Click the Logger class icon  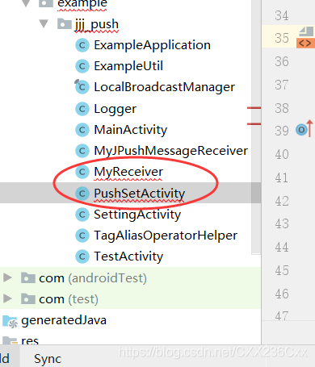[82, 109]
